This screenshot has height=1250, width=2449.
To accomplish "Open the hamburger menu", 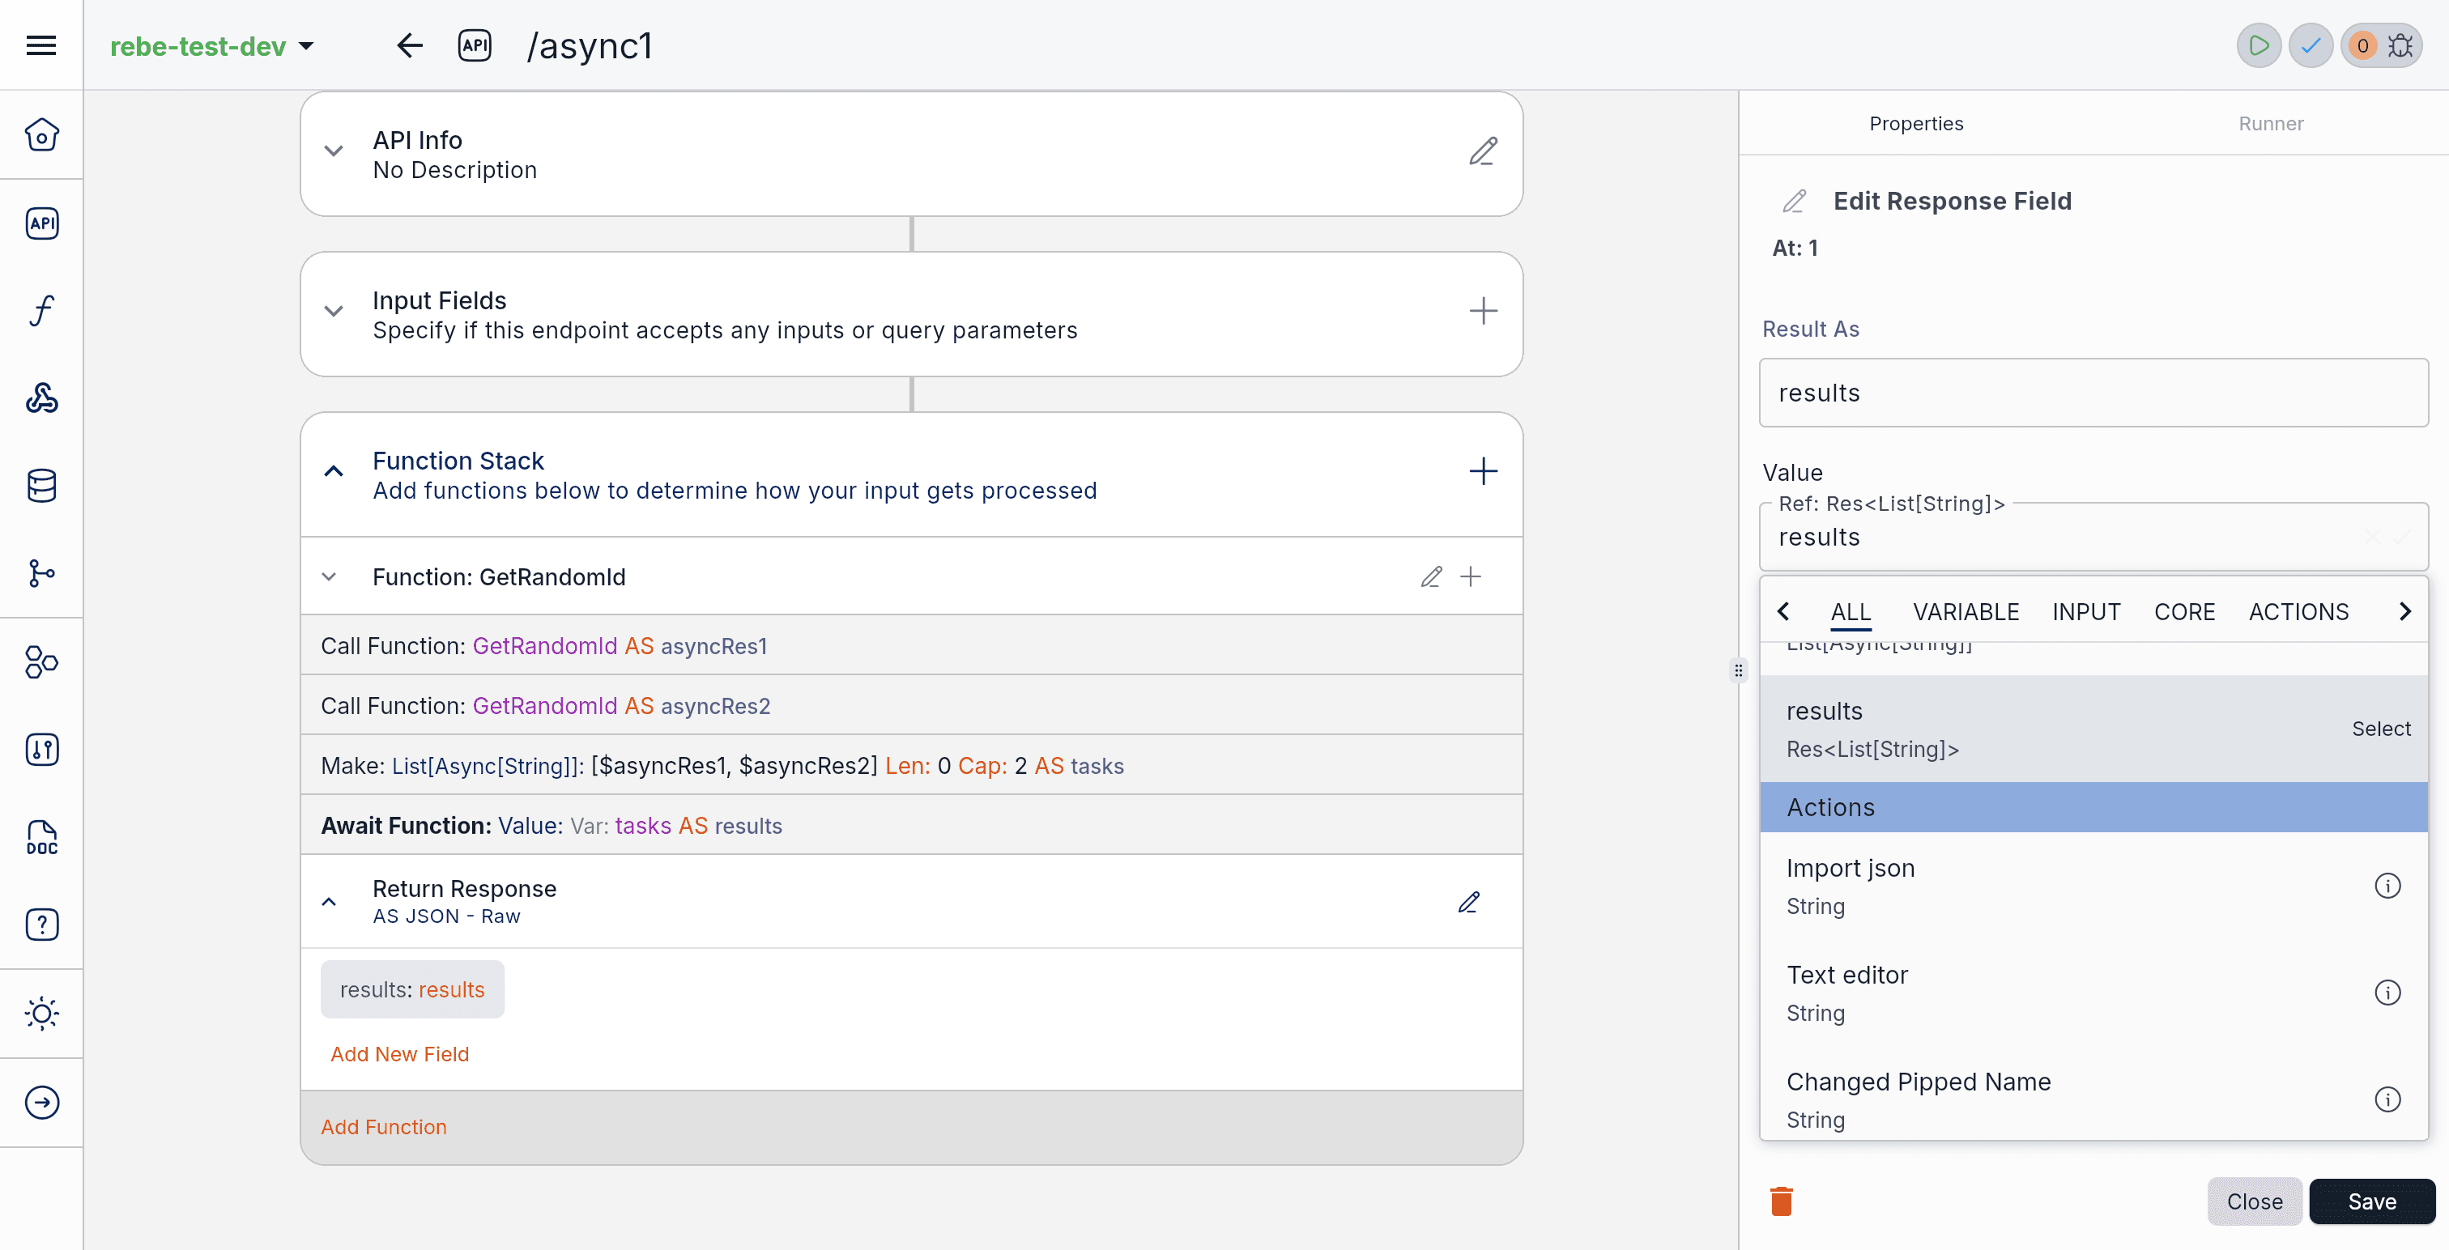I will [x=40, y=45].
